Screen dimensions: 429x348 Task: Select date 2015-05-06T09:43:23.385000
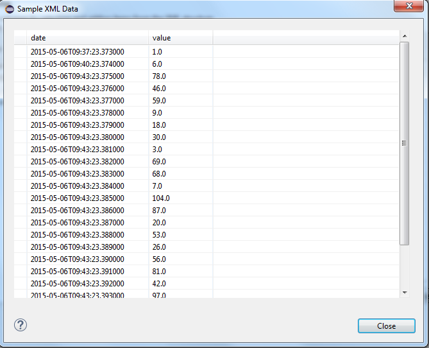(78, 198)
